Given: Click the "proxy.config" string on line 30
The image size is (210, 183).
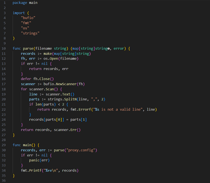Looking at the screenshot, I should [81, 150].
